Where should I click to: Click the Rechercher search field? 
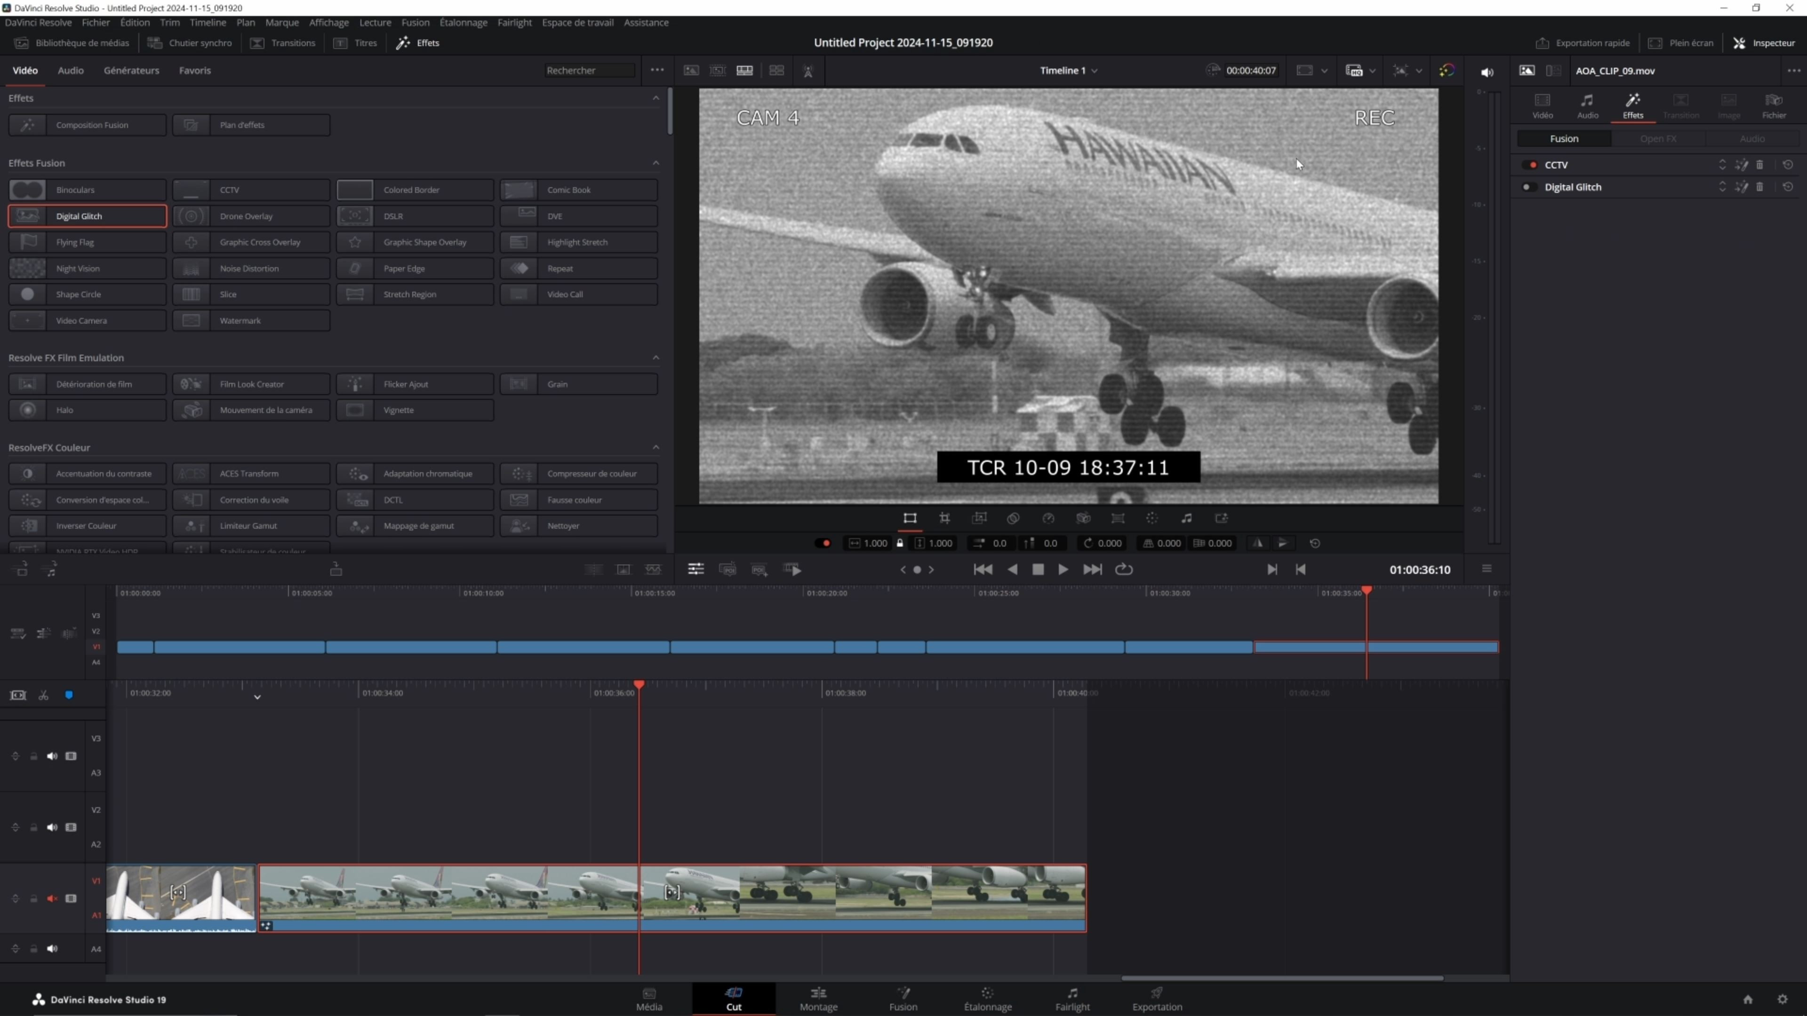point(589,70)
